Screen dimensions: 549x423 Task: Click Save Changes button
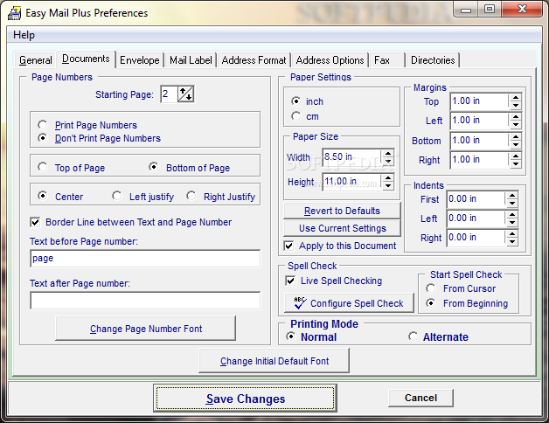click(x=245, y=399)
